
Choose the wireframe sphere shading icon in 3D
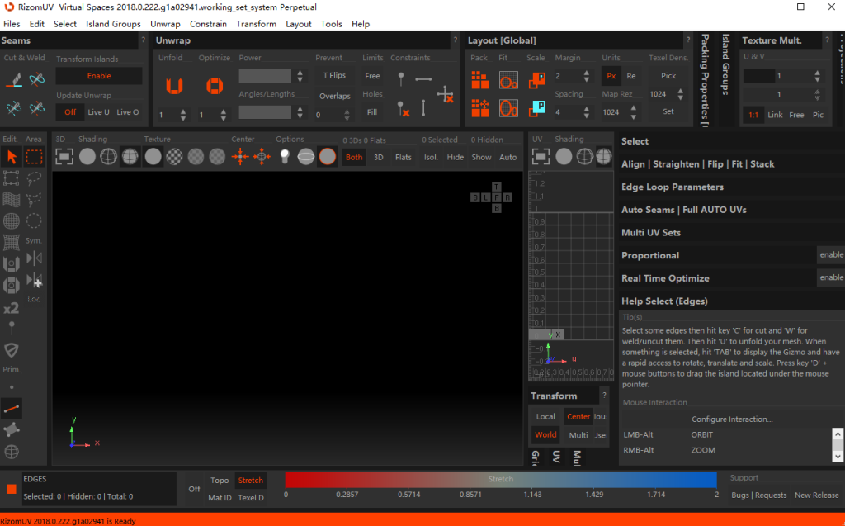108,157
